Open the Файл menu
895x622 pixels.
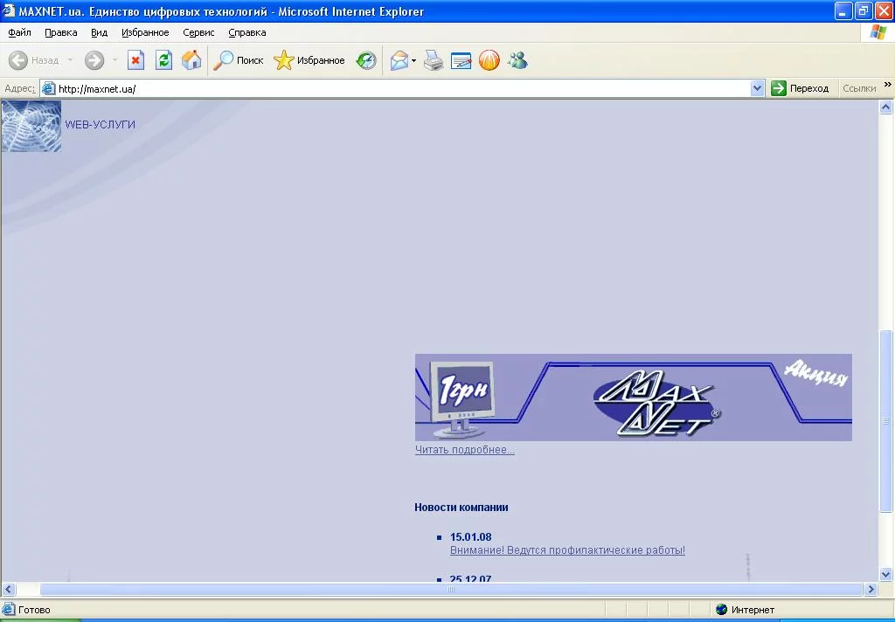coord(19,32)
